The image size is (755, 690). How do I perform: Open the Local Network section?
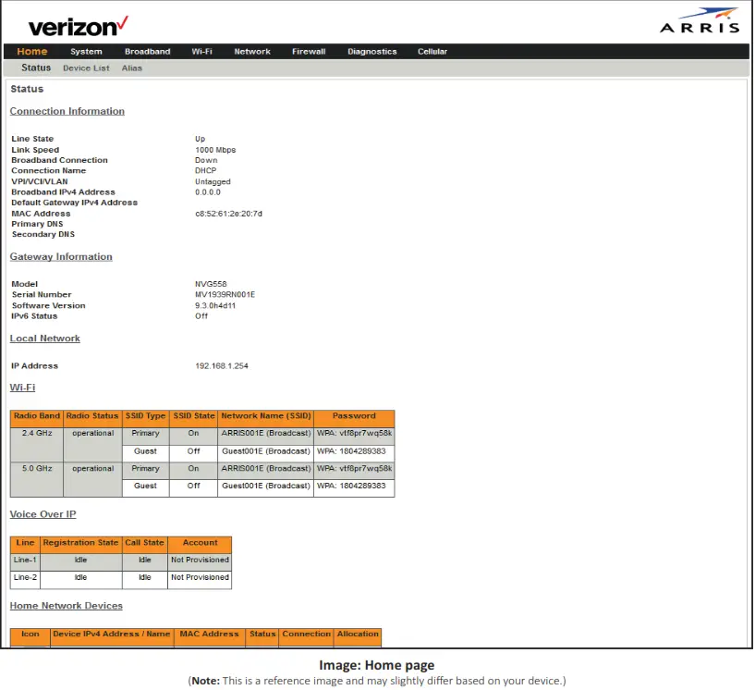coord(44,338)
